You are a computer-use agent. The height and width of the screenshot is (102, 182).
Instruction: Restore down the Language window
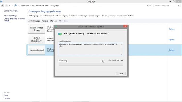click(x=174, y=1)
